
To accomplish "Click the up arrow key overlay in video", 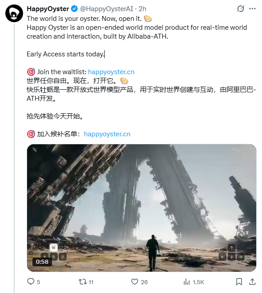I will click(231, 248).
